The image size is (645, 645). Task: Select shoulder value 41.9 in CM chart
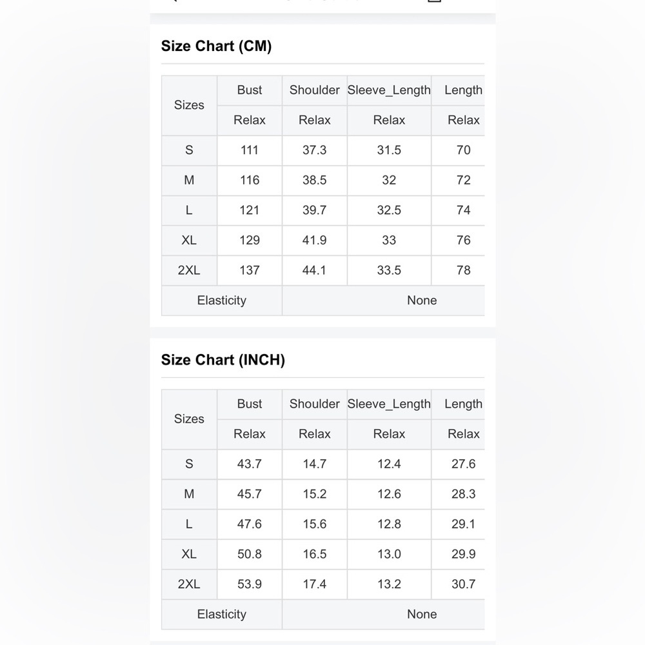coord(314,240)
